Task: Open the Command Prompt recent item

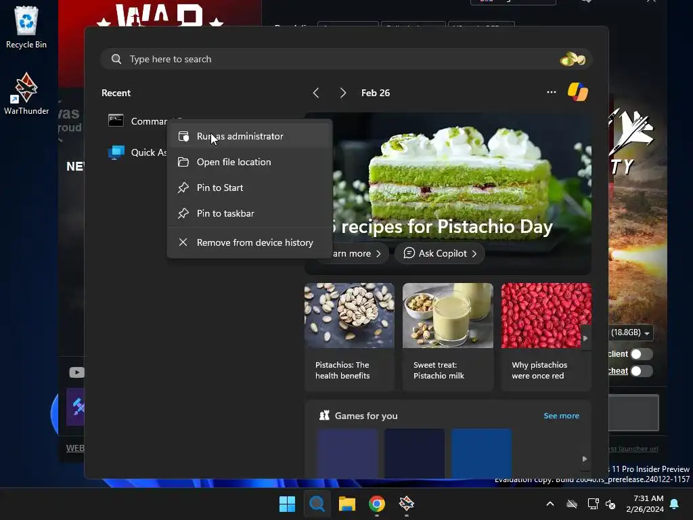Action: [x=137, y=121]
